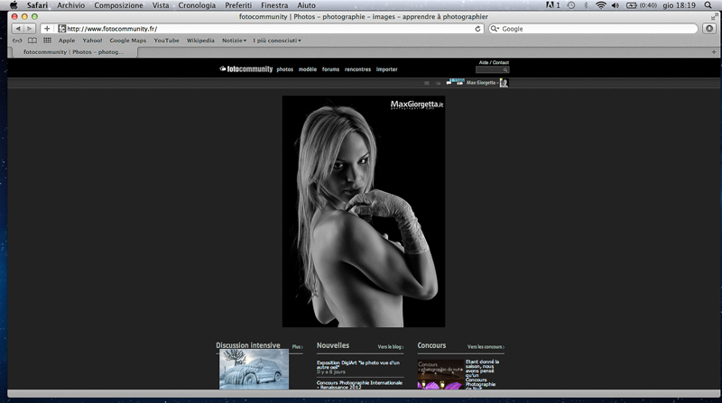The height and width of the screenshot is (403, 722).
Task: Open Concours Photographie Internationale news item
Action: pyautogui.click(x=359, y=385)
